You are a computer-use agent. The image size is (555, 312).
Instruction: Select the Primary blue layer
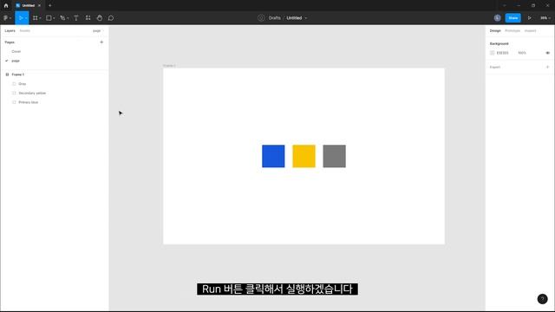29,102
